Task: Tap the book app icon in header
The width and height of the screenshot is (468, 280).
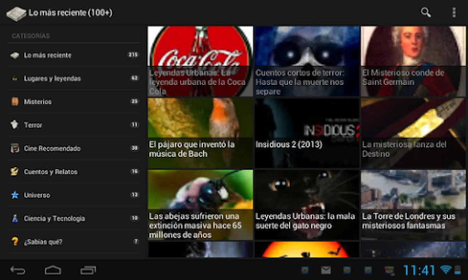Action: tap(16, 14)
